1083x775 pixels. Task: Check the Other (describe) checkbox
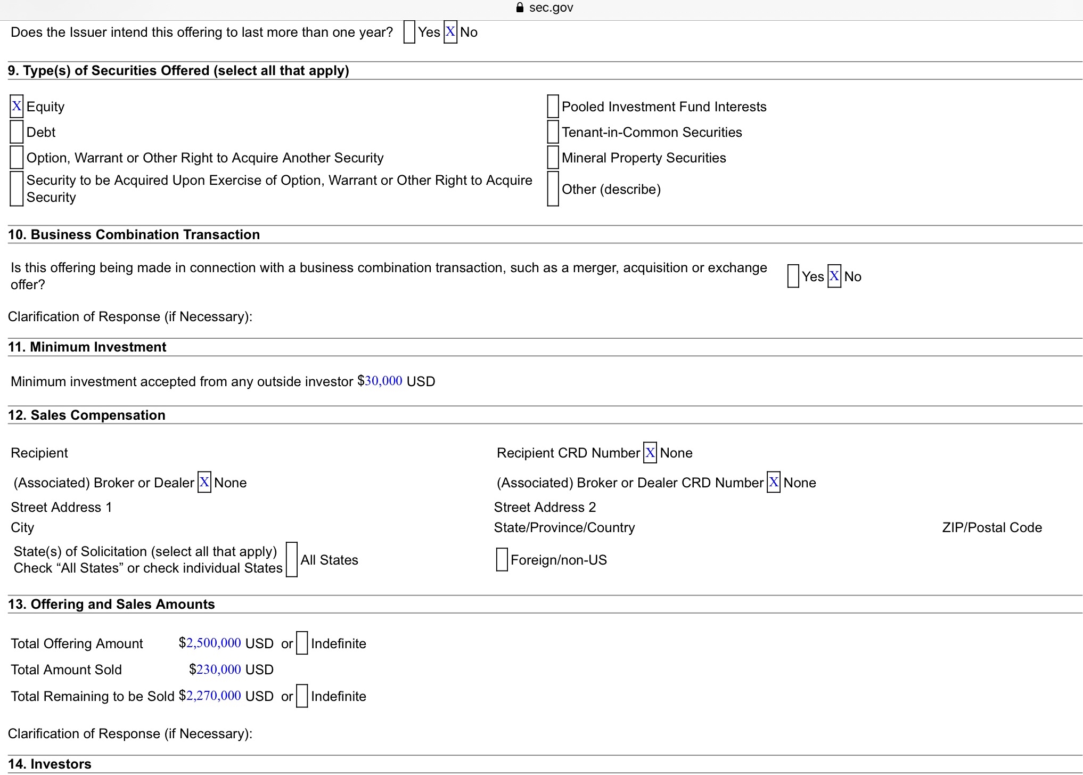[553, 189]
